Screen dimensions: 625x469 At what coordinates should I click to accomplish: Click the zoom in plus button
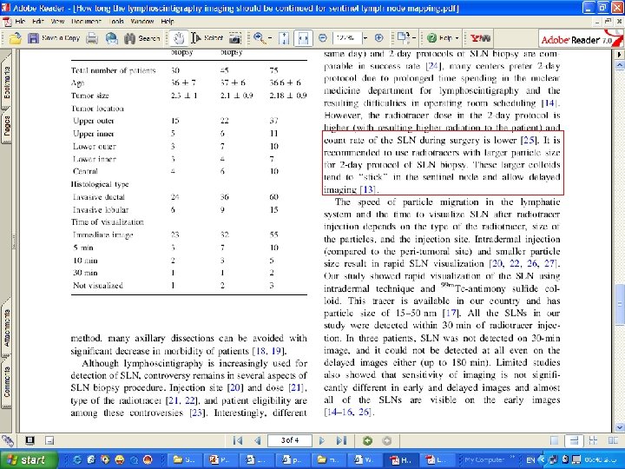(x=379, y=38)
